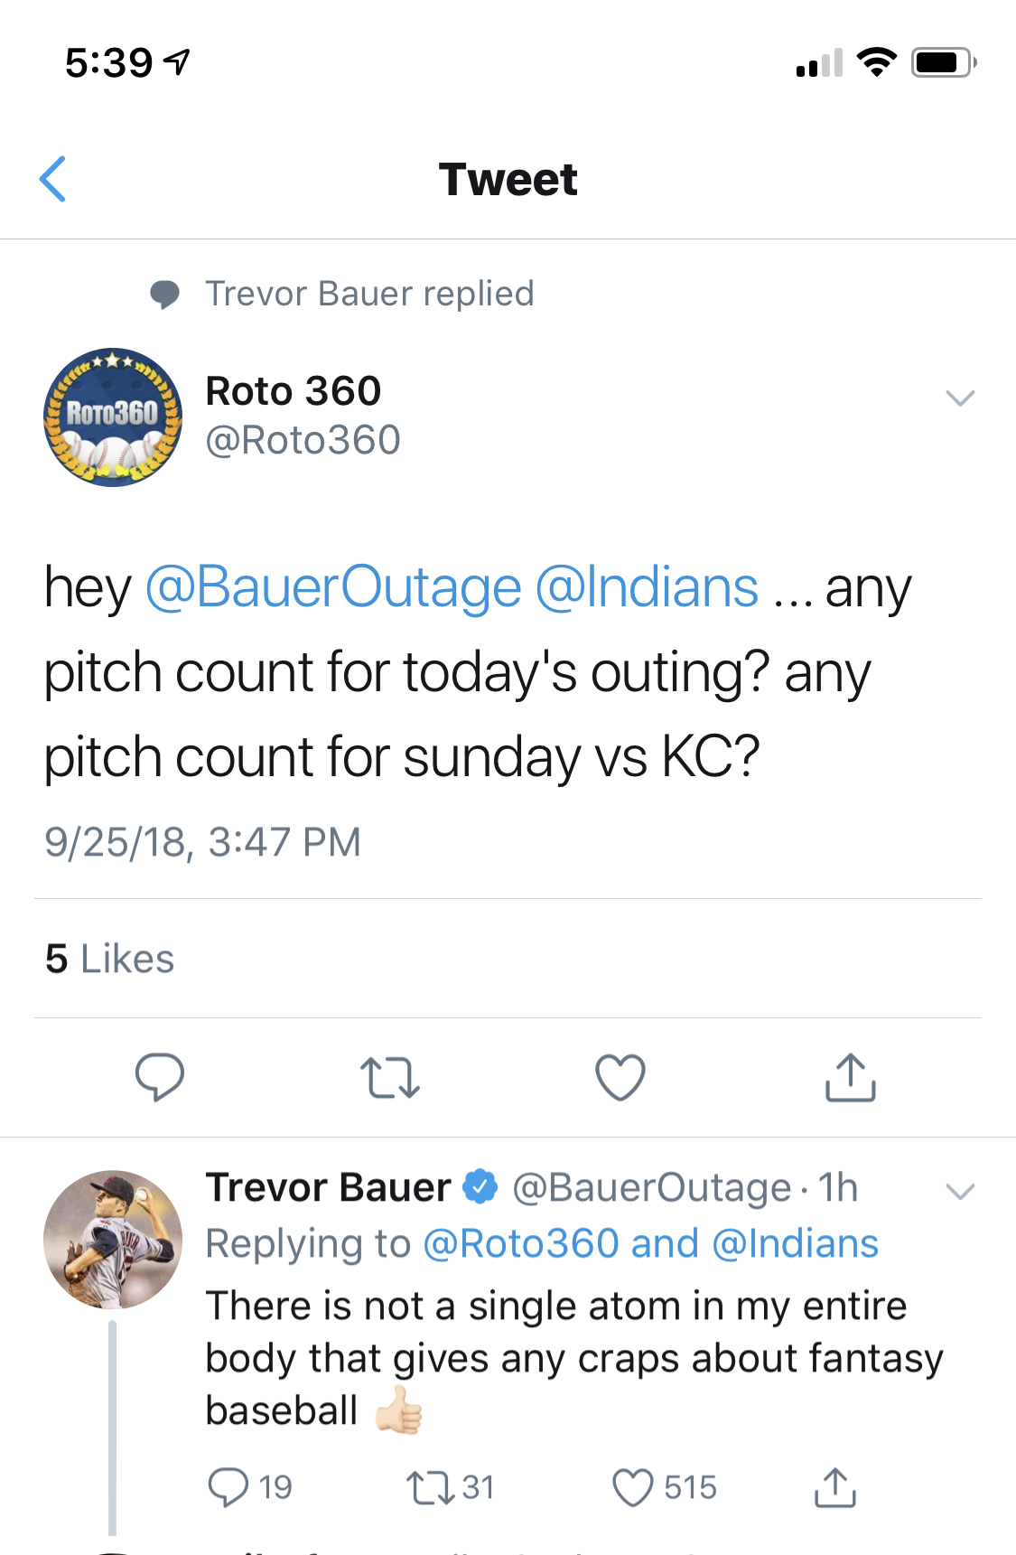Like Trevor Bauer's reply with 515 likes
This screenshot has width=1016, height=1555.
tap(633, 1487)
